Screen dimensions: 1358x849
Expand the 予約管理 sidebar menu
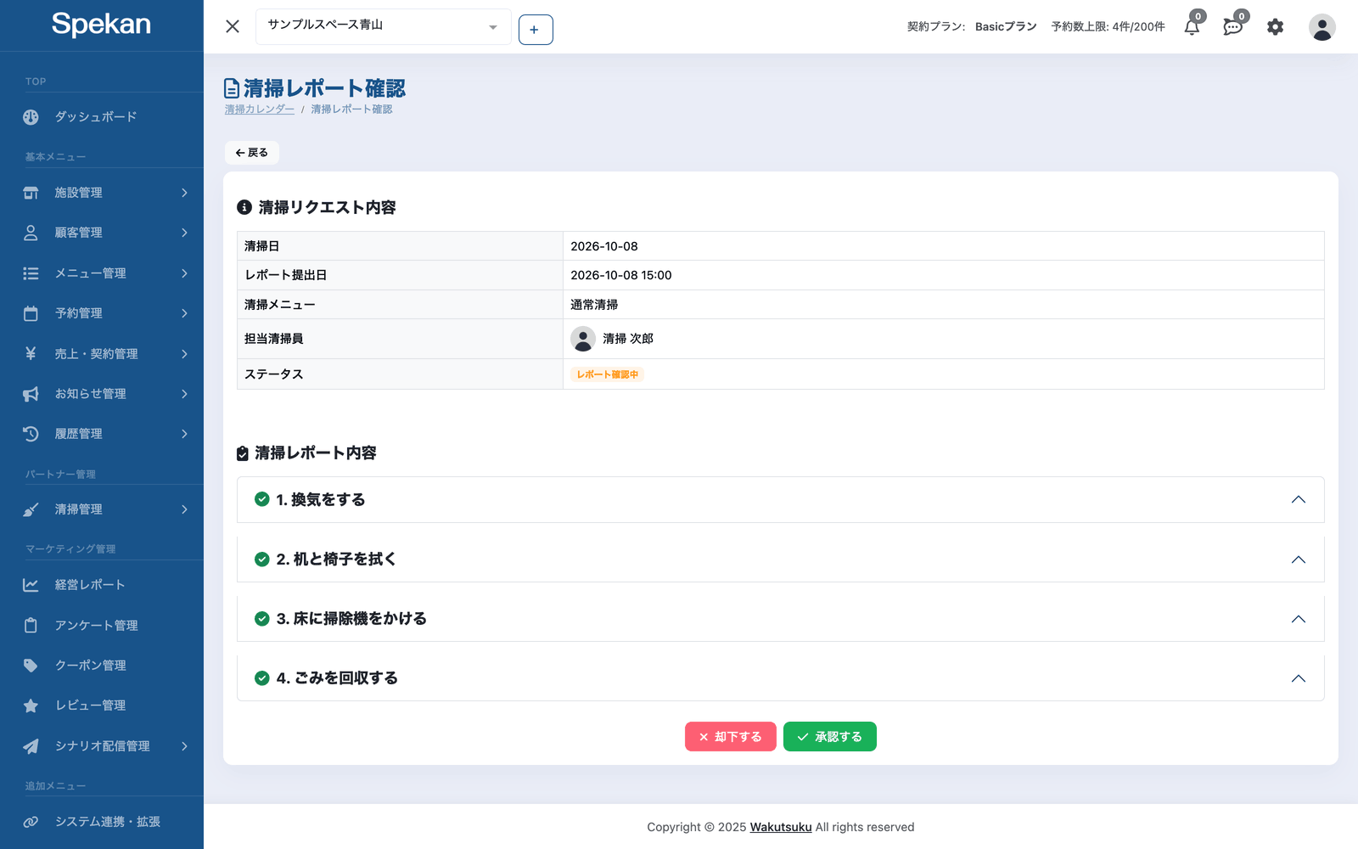102,313
